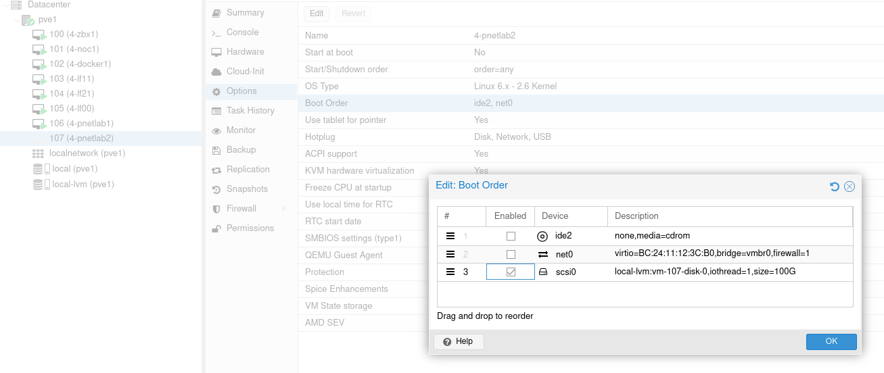Switch to the Snapshots section

(x=247, y=189)
